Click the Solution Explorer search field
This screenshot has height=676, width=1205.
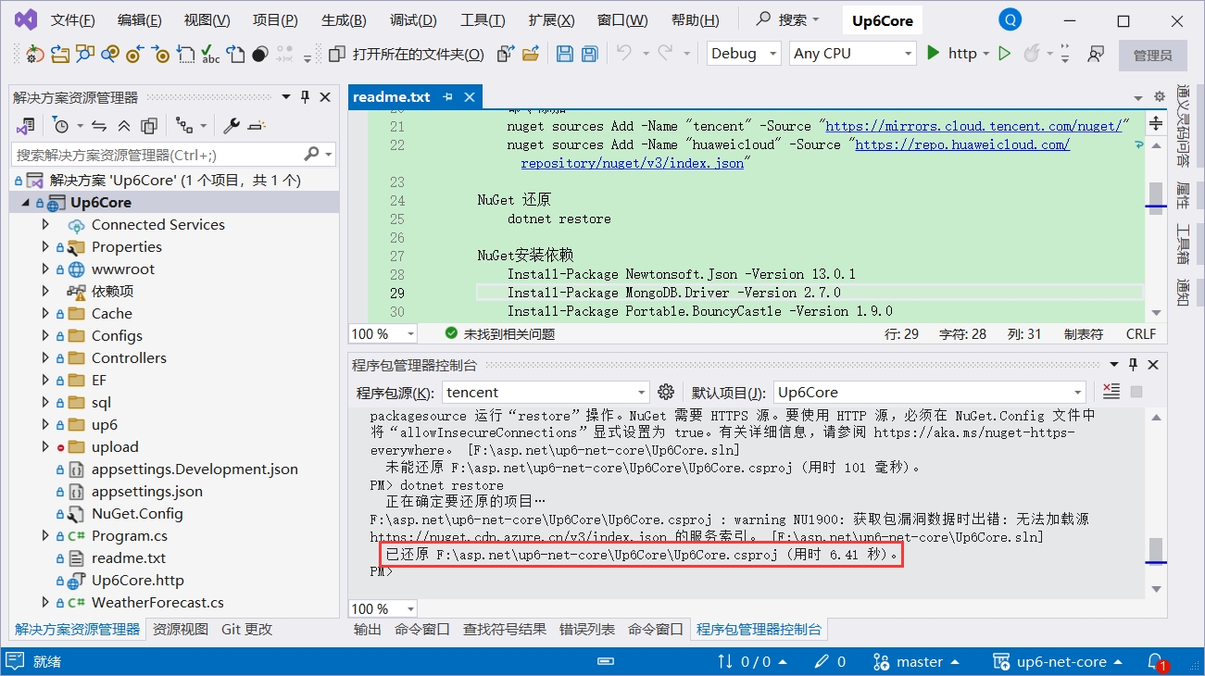coord(157,155)
